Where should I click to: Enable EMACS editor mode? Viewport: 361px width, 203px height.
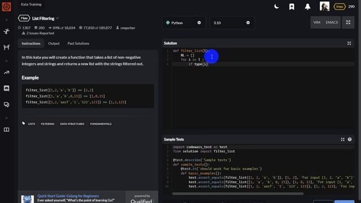(x=332, y=23)
